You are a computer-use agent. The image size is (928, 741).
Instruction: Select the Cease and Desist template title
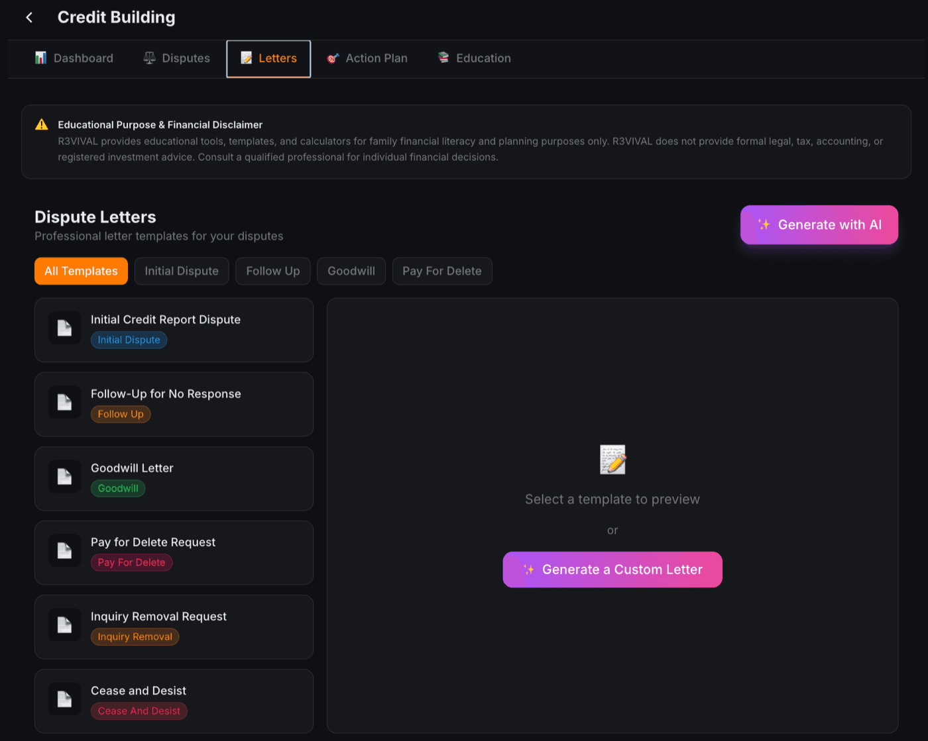click(139, 691)
